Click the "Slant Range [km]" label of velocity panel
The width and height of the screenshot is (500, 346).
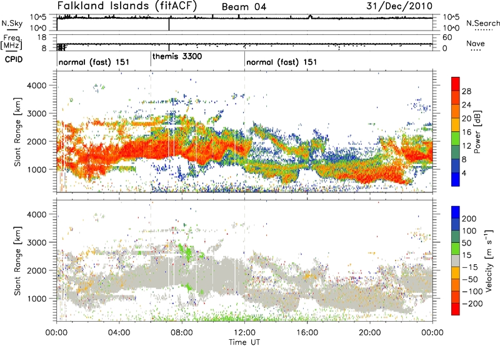point(17,260)
